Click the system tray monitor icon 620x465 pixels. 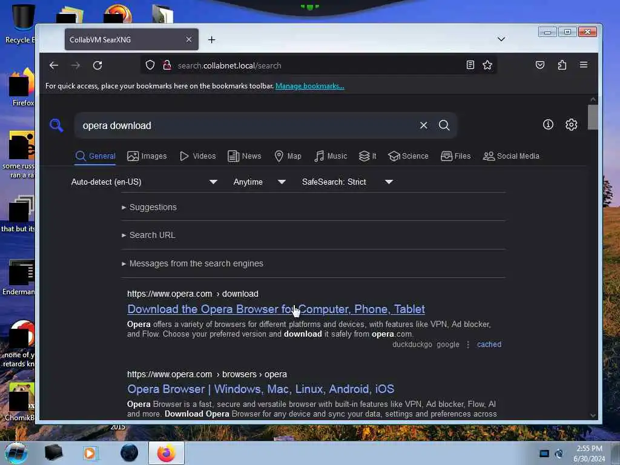tap(544, 453)
